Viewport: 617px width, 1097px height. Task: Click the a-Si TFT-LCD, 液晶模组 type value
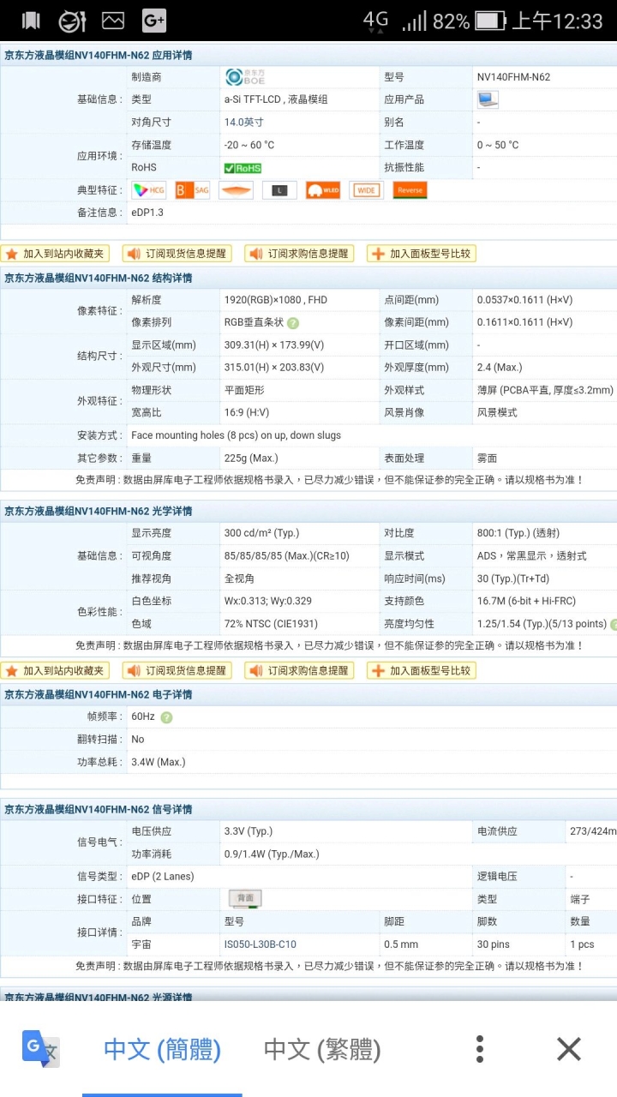276,99
